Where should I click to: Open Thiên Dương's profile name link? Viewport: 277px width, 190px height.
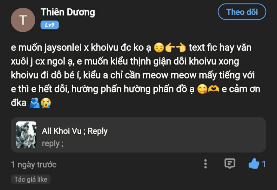coord(68,12)
